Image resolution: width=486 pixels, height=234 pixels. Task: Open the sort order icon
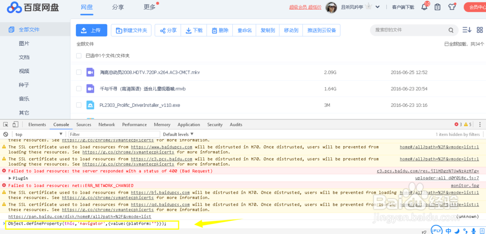click(x=467, y=30)
